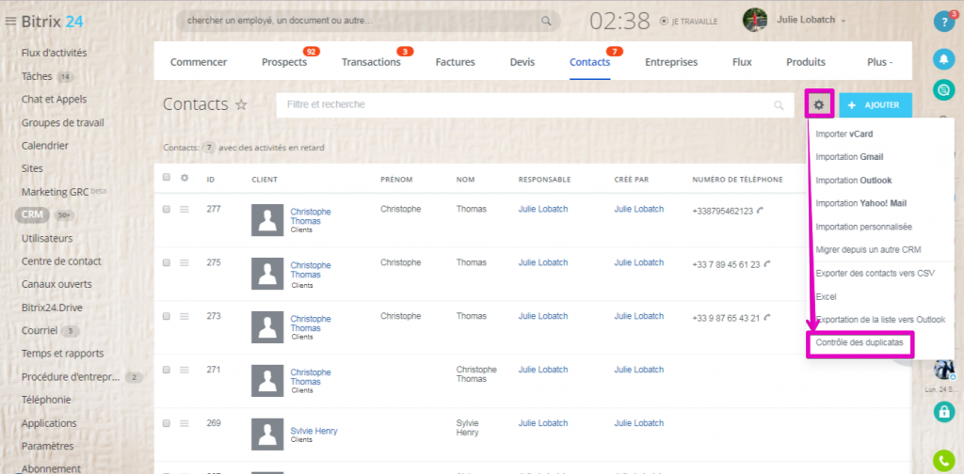Open row actions menu for contact 271
Screen dimensions: 964x474
pos(184,370)
